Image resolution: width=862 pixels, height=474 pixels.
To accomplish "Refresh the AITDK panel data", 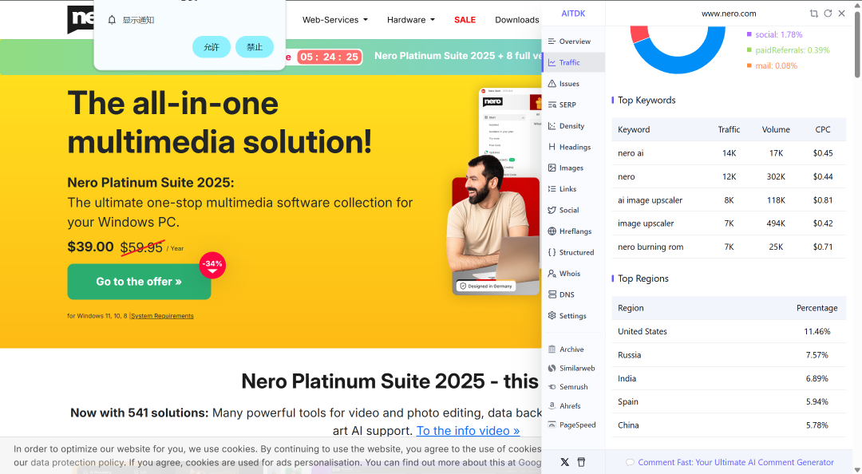I will pos(828,14).
